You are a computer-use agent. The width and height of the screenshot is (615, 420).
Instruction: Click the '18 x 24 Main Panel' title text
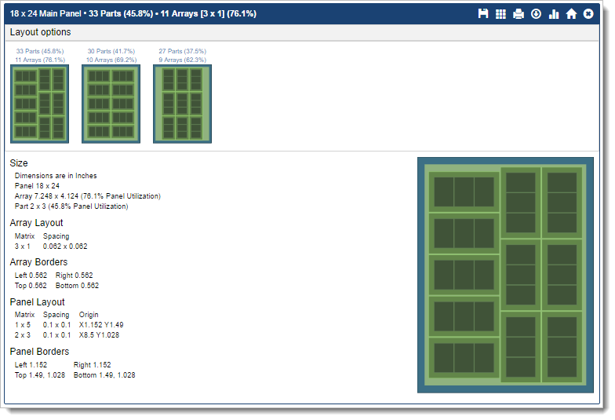click(45, 14)
